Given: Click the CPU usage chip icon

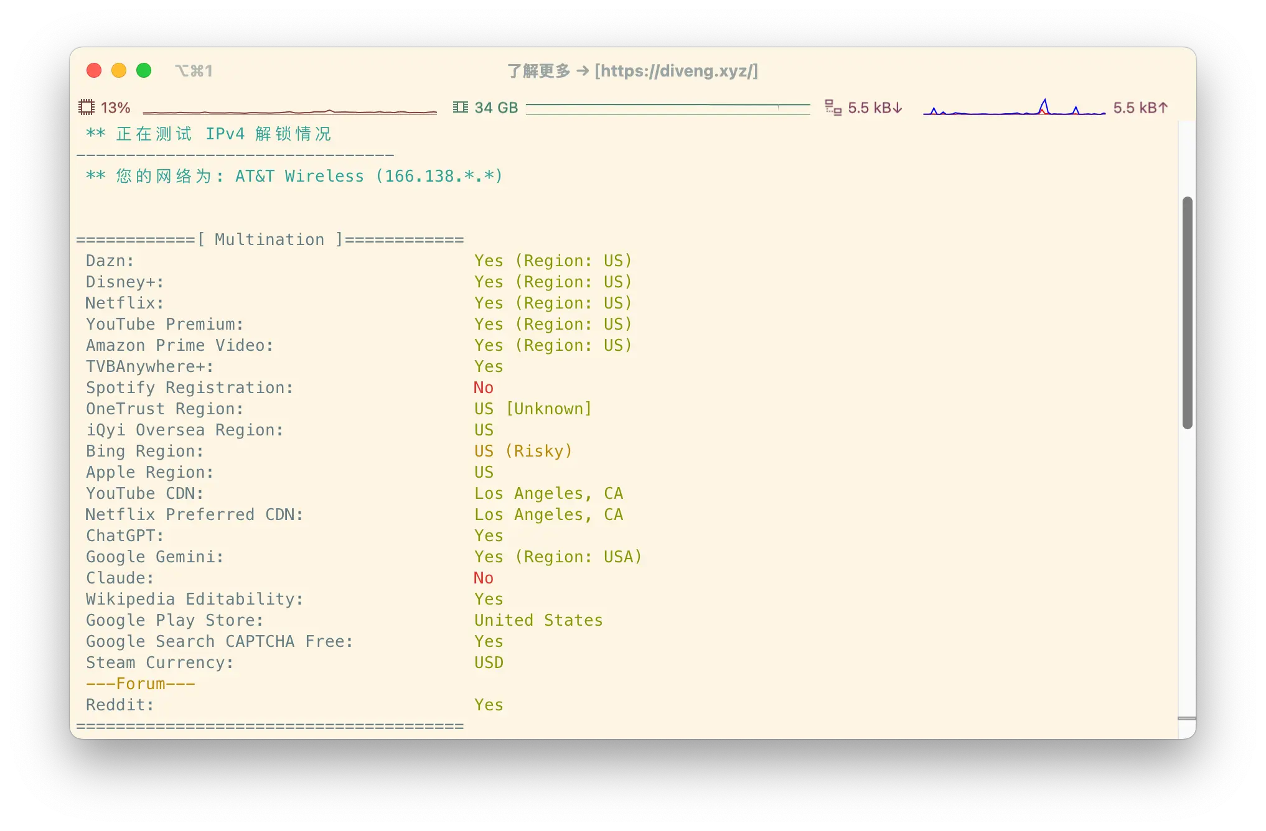Looking at the screenshot, I should (86, 108).
